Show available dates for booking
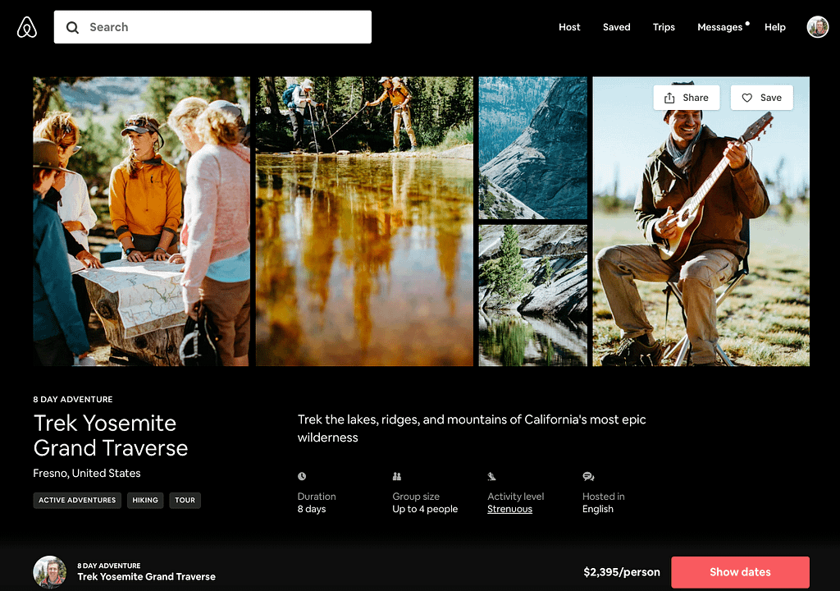 [740, 572]
